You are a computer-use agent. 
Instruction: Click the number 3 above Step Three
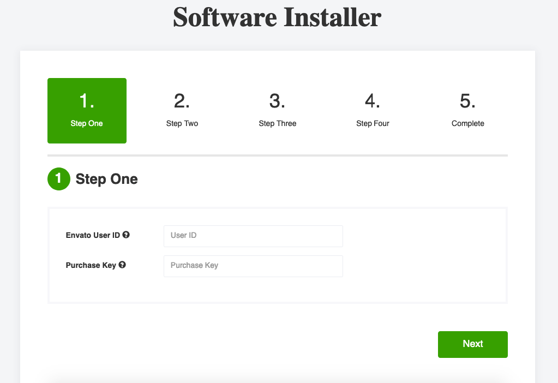coord(277,100)
